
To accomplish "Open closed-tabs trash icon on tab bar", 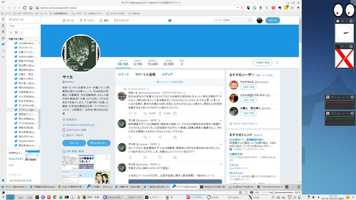I will 299,187.
